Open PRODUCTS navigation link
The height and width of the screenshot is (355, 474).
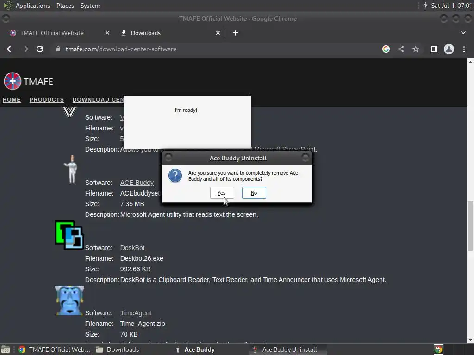click(47, 100)
